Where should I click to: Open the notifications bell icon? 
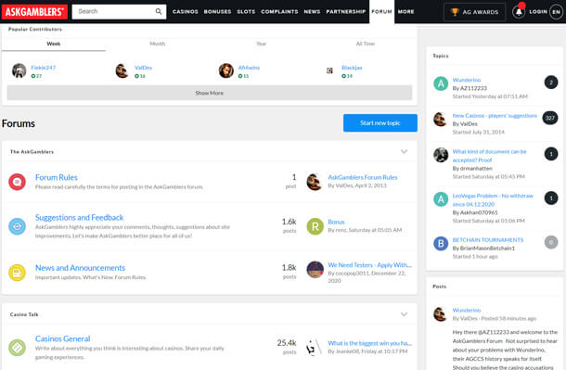(519, 12)
